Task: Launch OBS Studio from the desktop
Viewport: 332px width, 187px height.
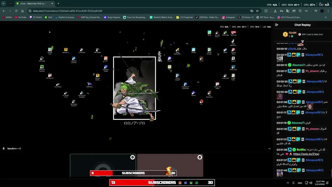Action: [x=42, y=59]
